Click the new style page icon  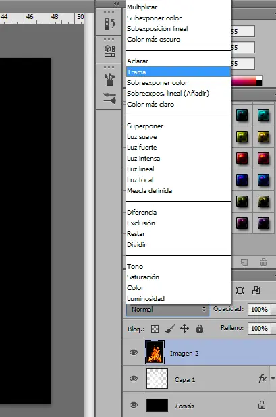coord(244,262)
